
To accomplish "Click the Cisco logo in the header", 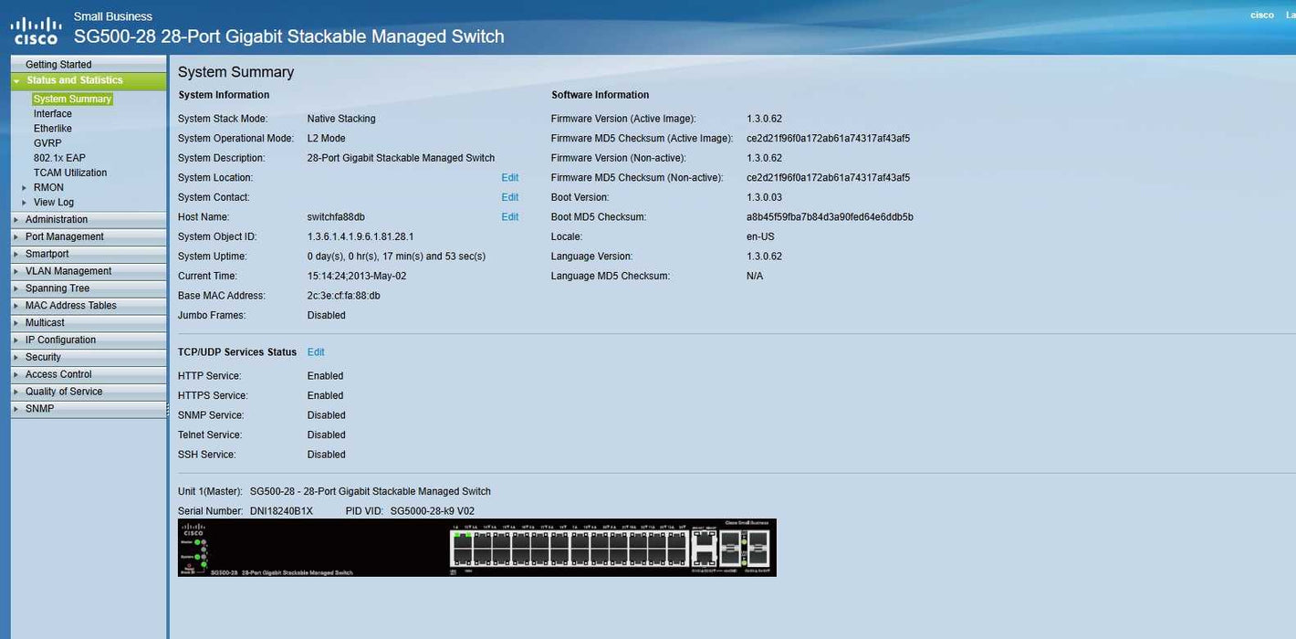I will coord(35,30).
